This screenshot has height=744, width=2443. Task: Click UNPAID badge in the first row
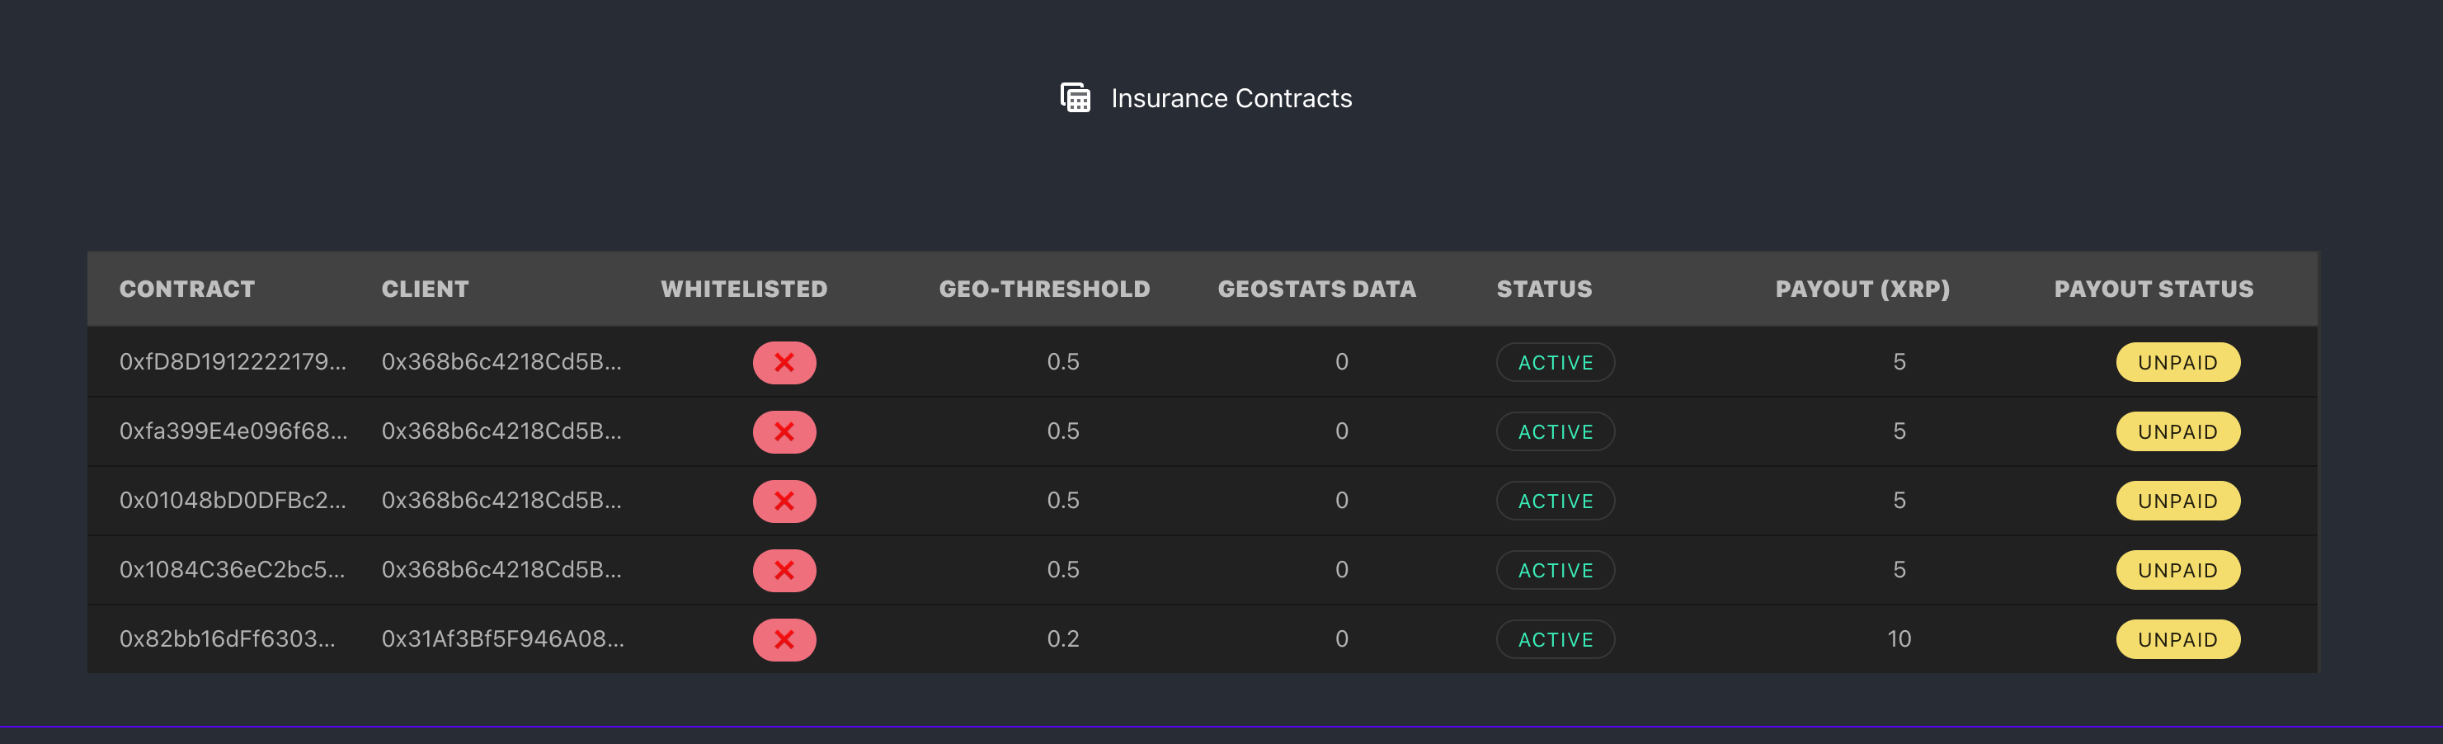coord(2177,362)
